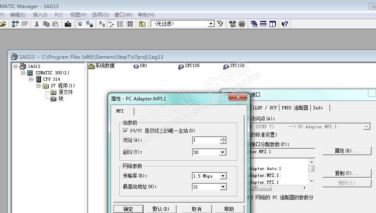Open the 窗口(W) menu
The height and width of the screenshot is (213, 376).
[x=123, y=15]
